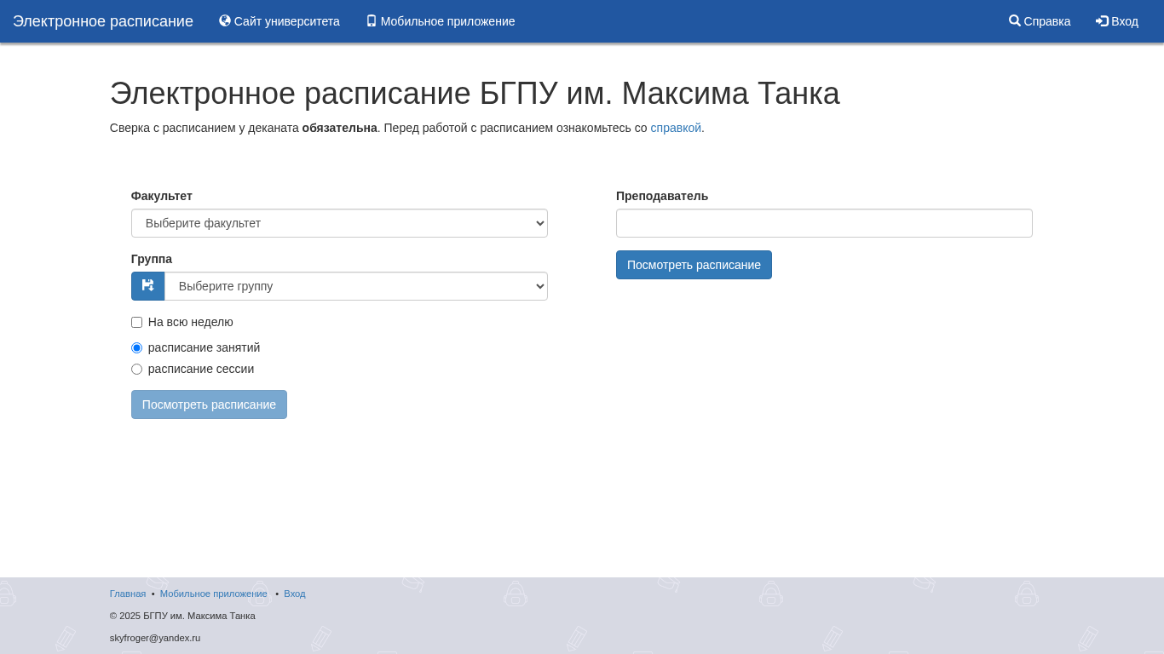Click the Электронное расписание БГПУ page heading

coord(475,94)
